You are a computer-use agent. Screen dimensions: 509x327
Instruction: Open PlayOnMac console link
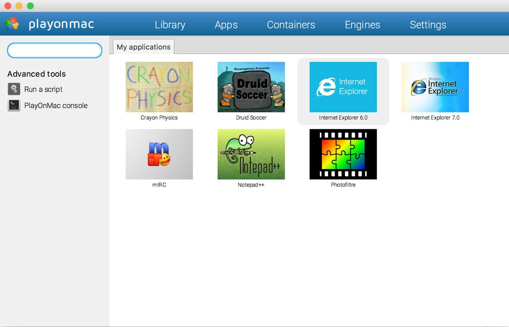tap(56, 106)
